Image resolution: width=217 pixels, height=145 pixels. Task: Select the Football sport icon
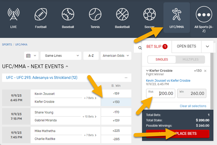41,14
